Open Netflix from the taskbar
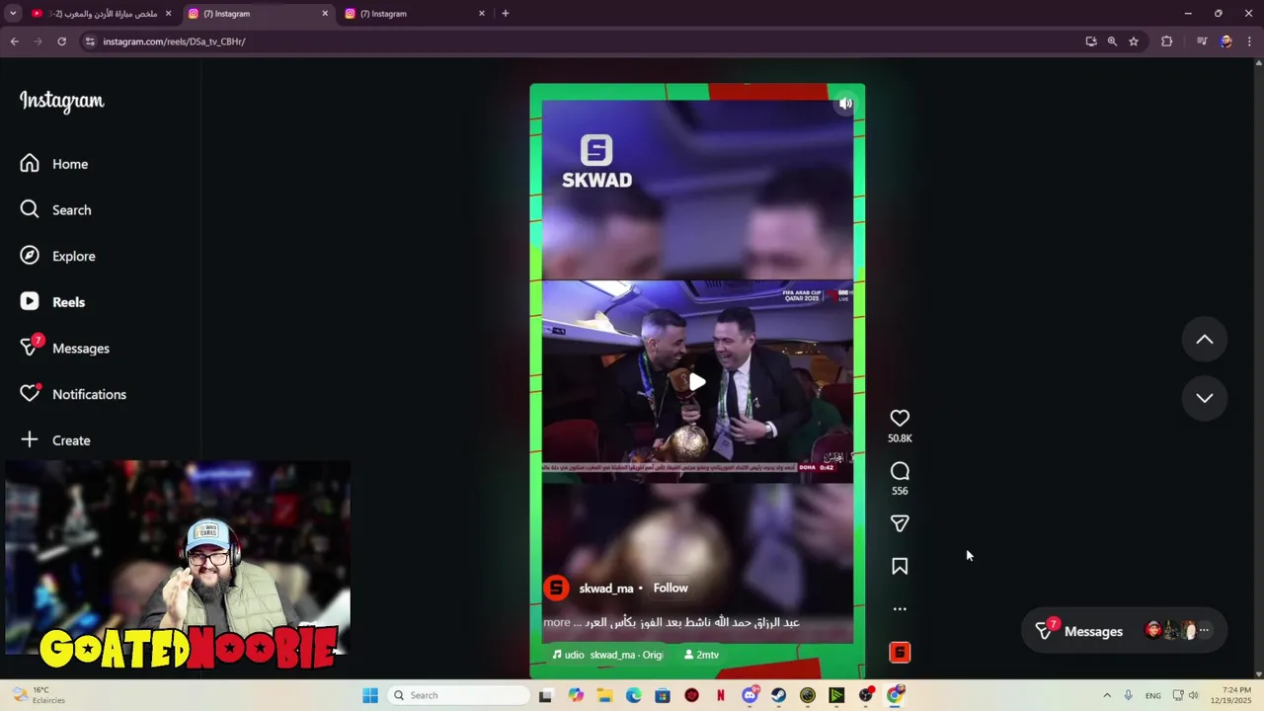1264x711 pixels. tap(721, 695)
